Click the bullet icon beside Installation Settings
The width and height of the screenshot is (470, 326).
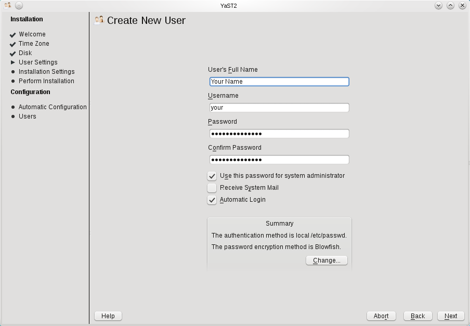pyautogui.click(x=12, y=72)
